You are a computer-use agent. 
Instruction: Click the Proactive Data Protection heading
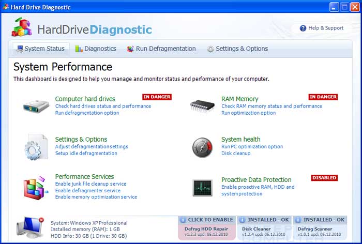257,180
